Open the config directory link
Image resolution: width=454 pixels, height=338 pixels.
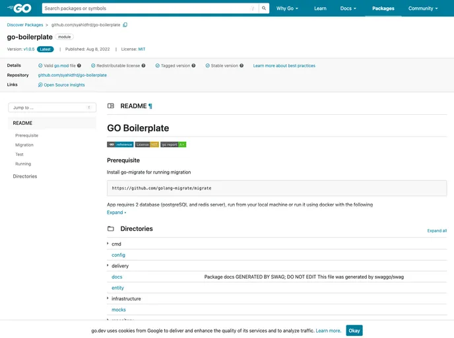pos(118,255)
